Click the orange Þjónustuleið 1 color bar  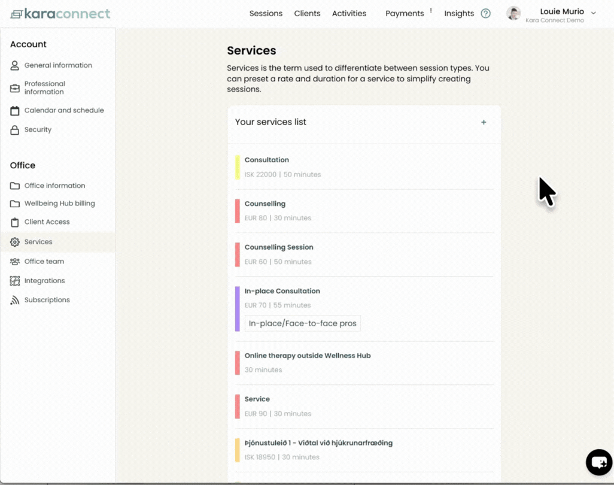pos(238,450)
